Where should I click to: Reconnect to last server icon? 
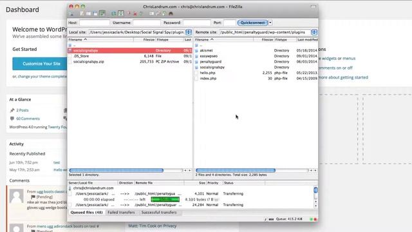141,14
